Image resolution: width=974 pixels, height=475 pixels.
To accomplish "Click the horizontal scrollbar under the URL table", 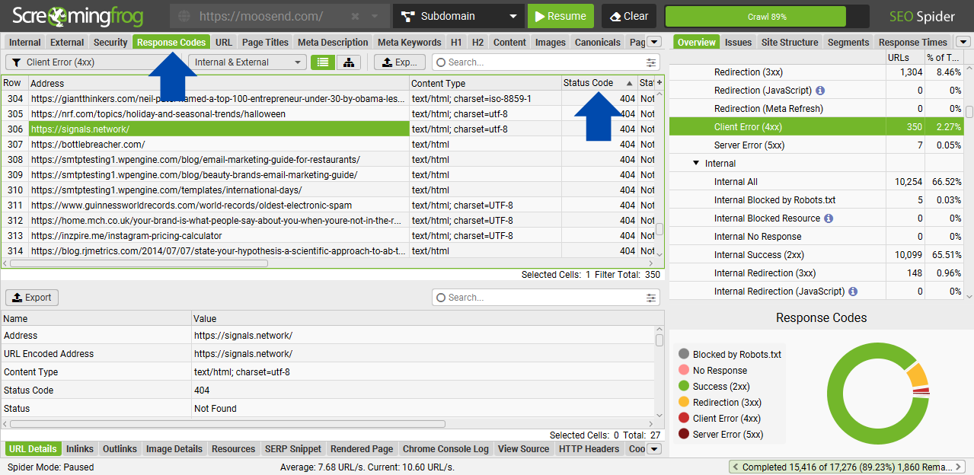I will (139, 263).
